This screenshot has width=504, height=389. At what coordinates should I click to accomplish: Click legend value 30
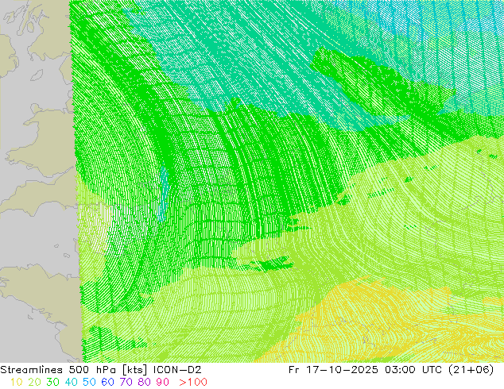click(52, 382)
